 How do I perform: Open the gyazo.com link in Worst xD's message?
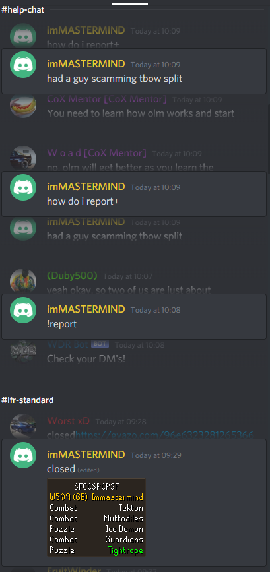pyautogui.click(x=164, y=435)
